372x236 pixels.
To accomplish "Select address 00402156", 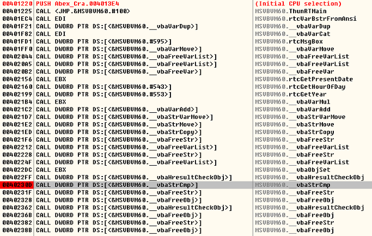I will [x=17, y=79].
